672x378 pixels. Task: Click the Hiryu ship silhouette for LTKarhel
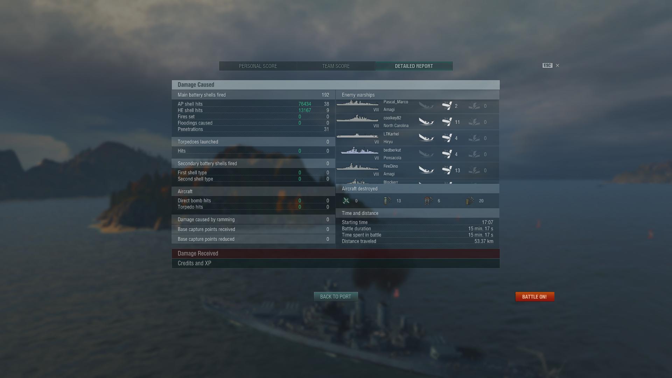click(x=357, y=135)
